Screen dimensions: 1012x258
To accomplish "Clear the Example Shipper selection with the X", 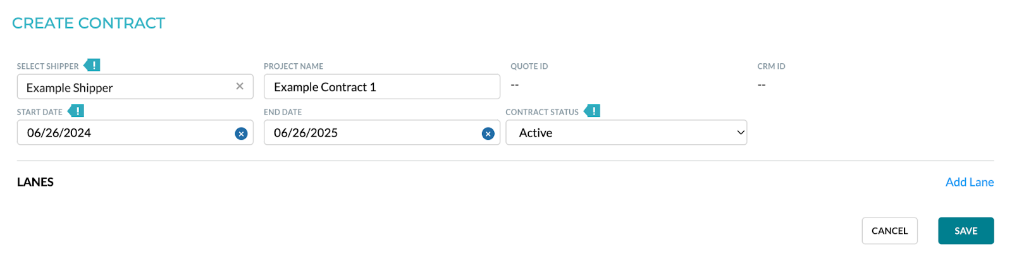I will [x=240, y=87].
